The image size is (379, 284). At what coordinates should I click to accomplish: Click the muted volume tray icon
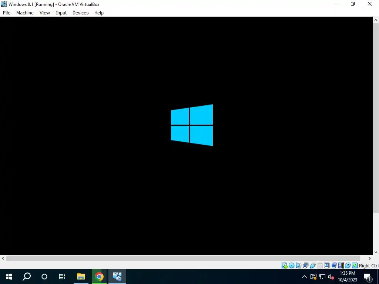coord(331,277)
